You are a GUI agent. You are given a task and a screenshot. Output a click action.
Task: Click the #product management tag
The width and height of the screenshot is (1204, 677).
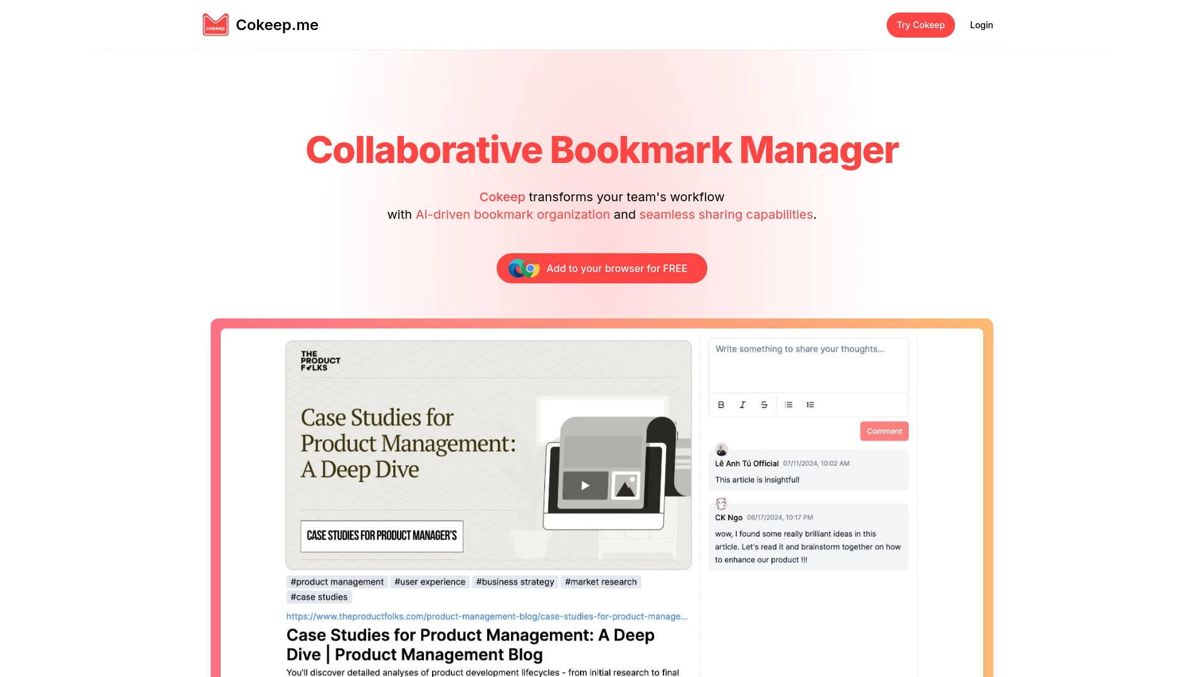pos(337,581)
